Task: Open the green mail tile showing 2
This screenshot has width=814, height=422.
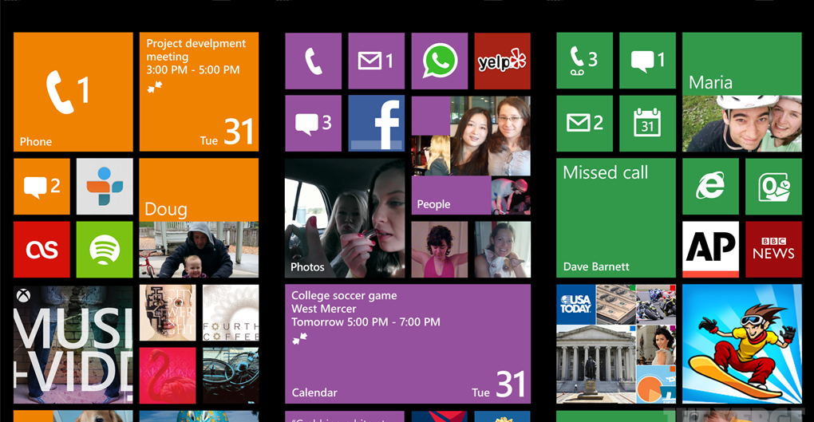Action: coord(584,124)
